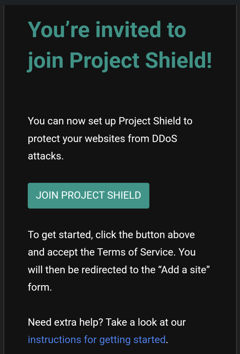Click "join Project Shield!" in the green heading
This screenshot has height=354, width=240.
(120, 60)
